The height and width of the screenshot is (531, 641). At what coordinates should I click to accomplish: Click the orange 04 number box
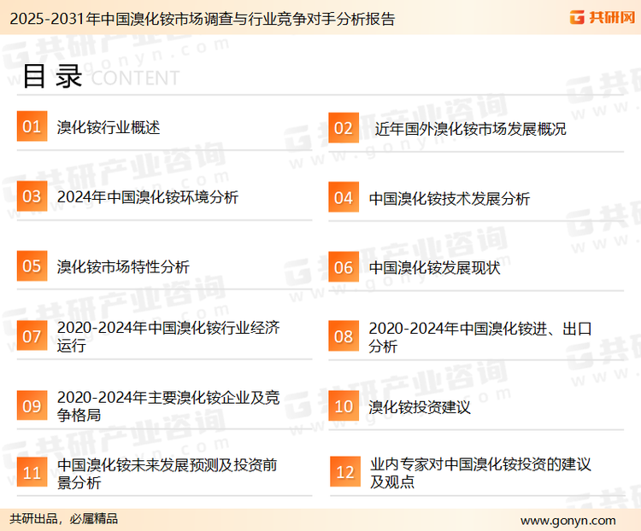point(344,197)
